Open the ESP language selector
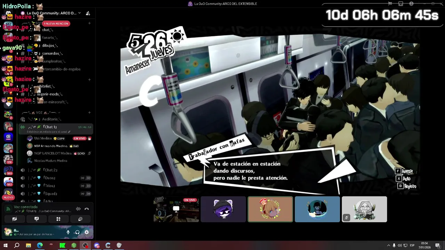The width and height of the screenshot is (445, 250). click(412, 245)
